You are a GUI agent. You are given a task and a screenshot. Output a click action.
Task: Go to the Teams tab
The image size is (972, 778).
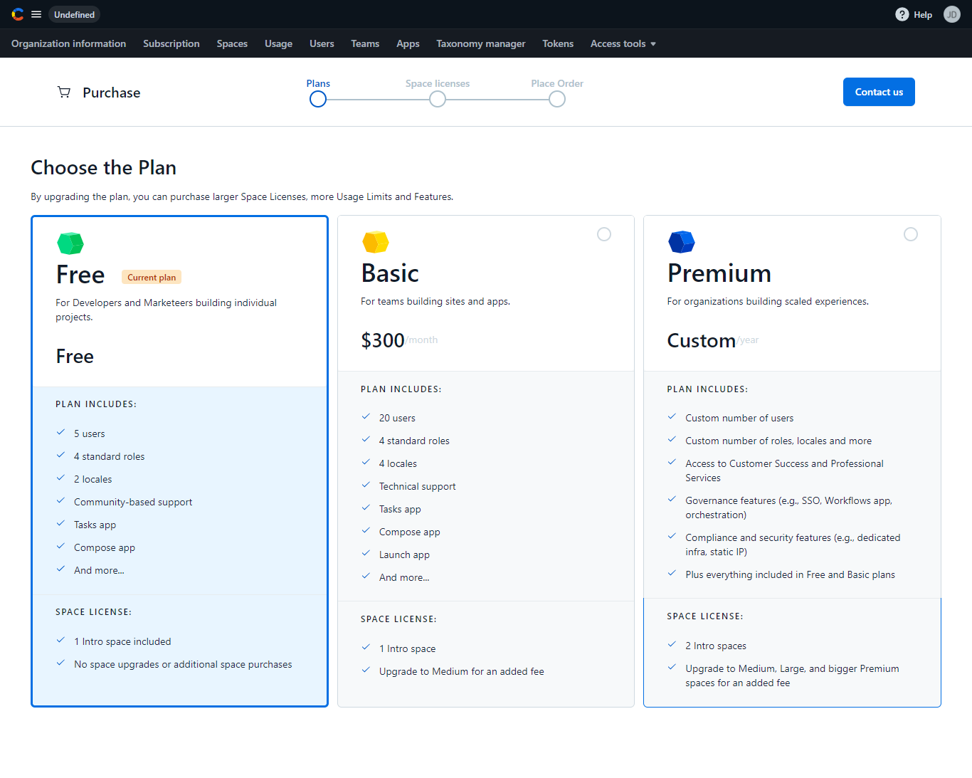pos(365,43)
